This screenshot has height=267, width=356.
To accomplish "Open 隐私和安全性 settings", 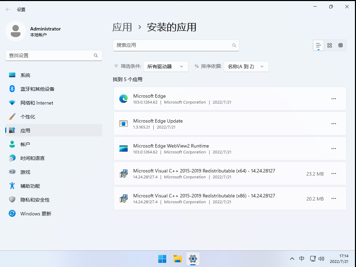I will (x=54, y=200).
